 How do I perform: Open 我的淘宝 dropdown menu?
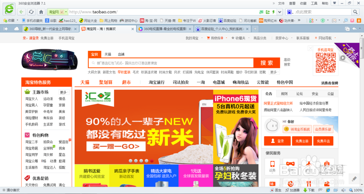pos(194,38)
